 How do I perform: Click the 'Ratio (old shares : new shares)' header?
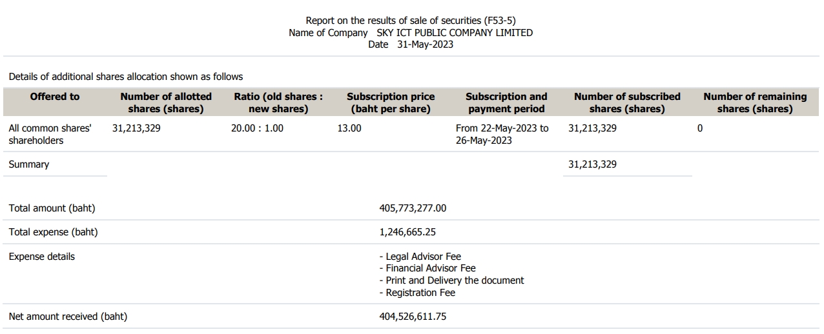pyautogui.click(x=278, y=103)
